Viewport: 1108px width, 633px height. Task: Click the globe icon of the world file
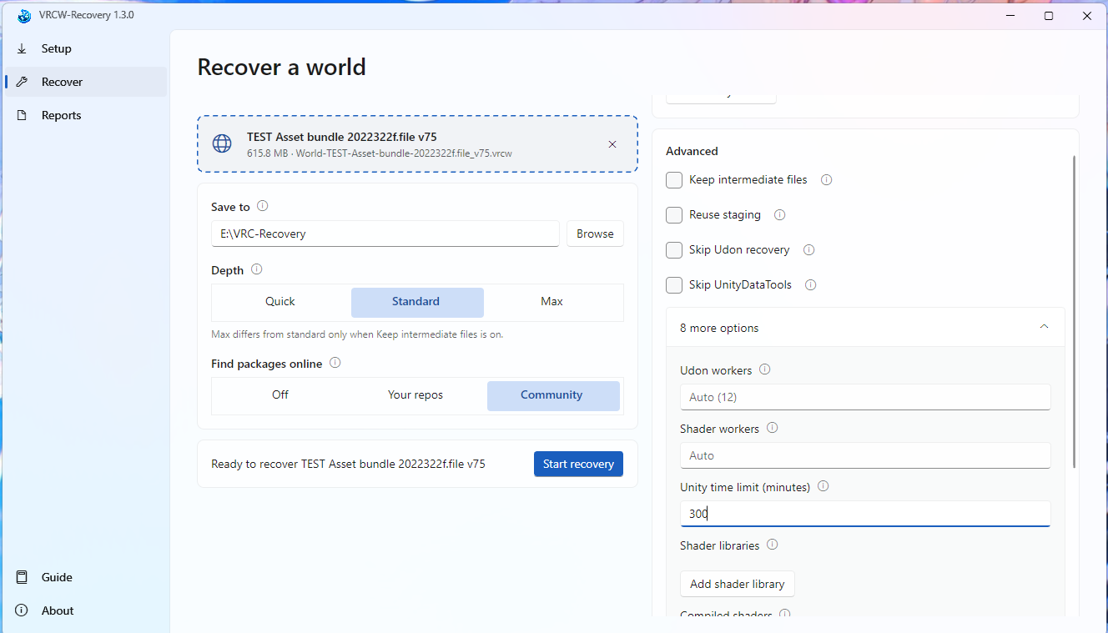(x=222, y=143)
